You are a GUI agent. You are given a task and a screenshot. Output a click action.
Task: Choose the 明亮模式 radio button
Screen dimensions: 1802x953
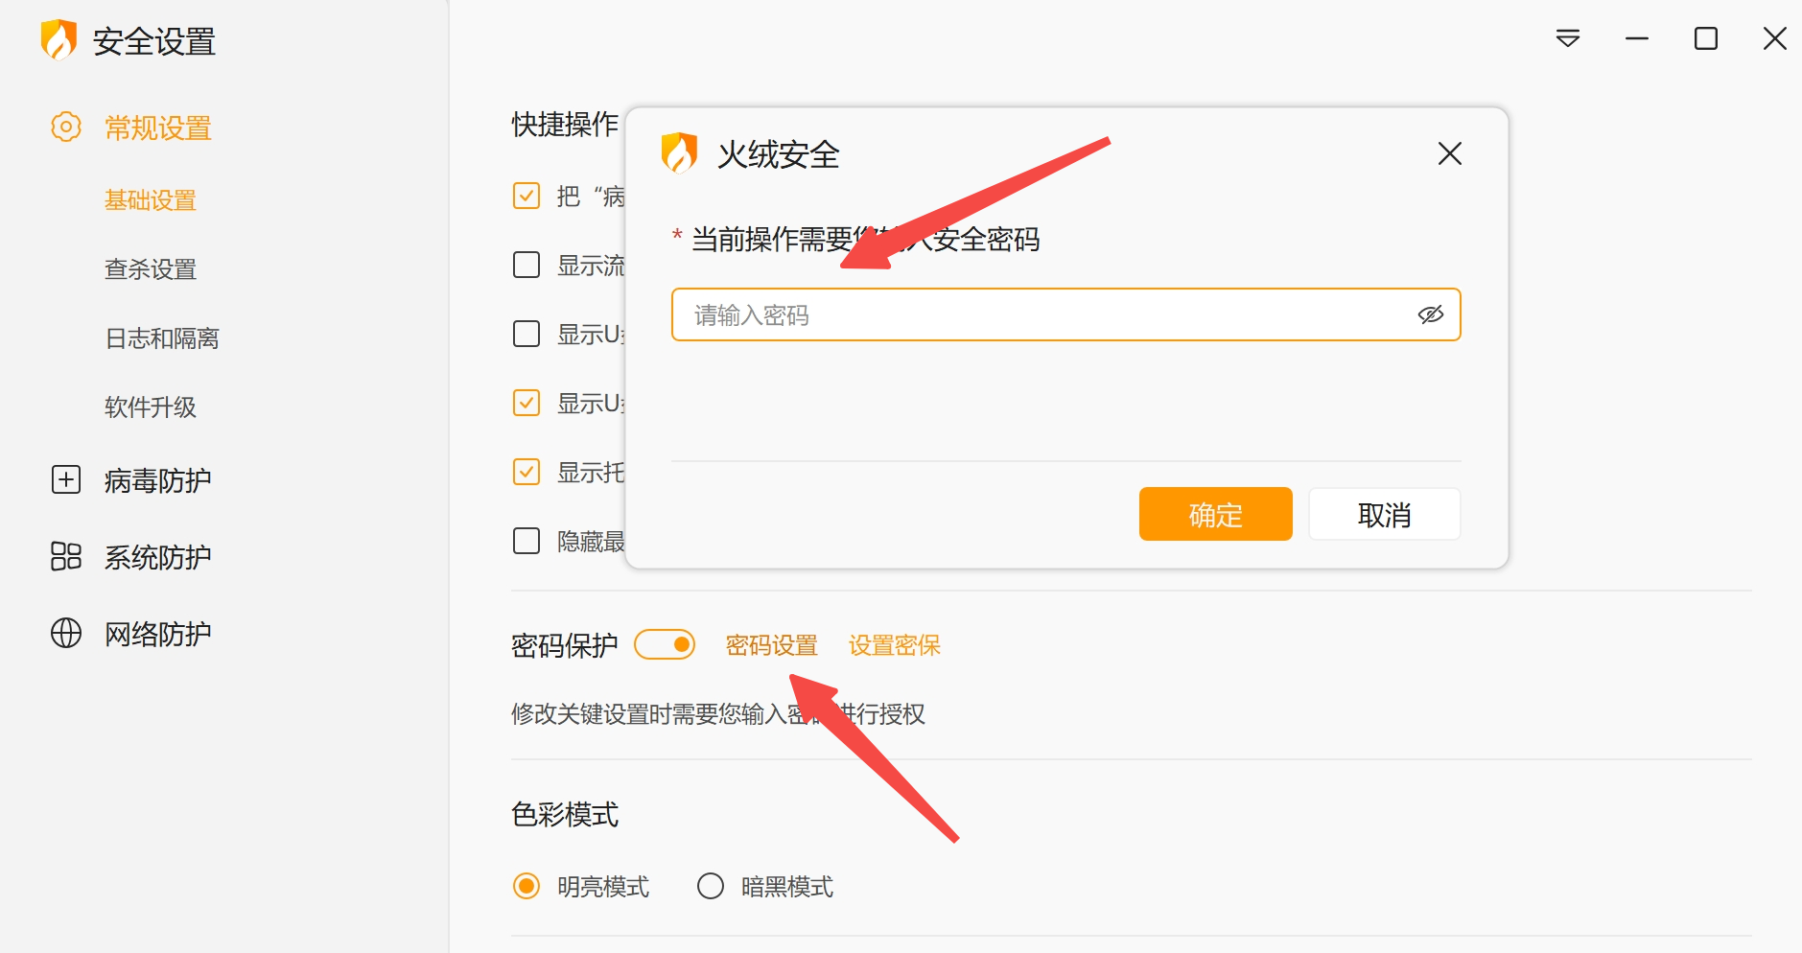tap(527, 886)
